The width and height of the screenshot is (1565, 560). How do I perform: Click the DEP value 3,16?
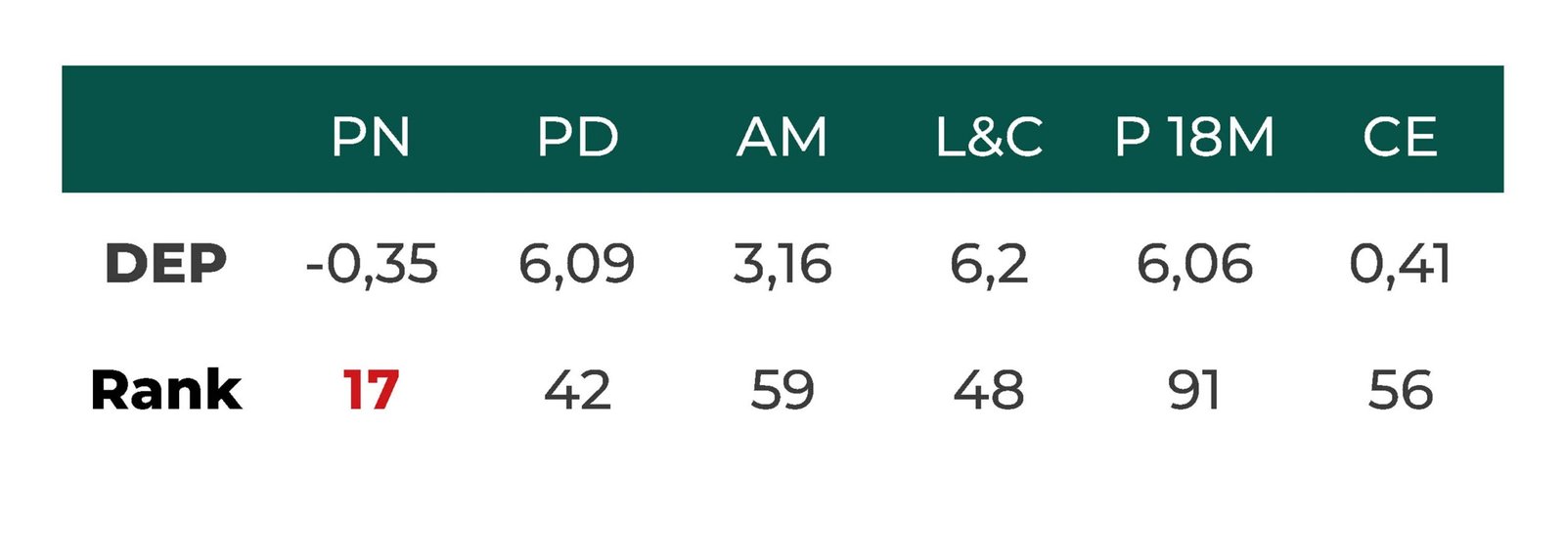782,264
